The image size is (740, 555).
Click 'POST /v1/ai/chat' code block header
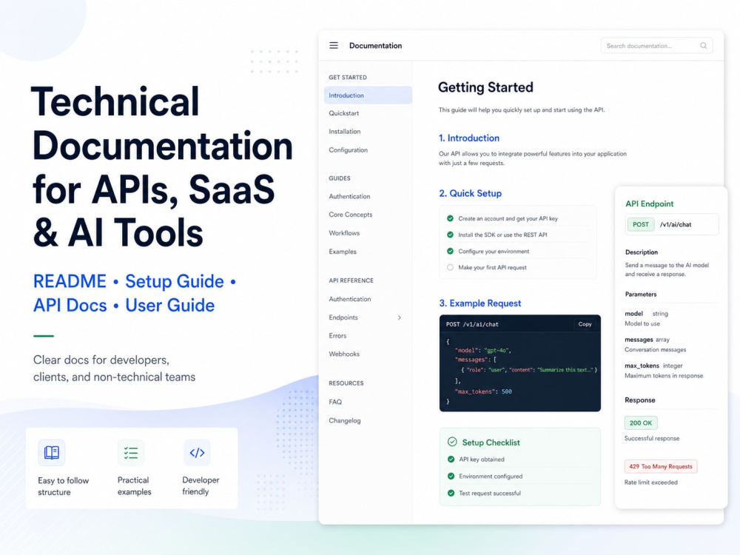(x=472, y=324)
